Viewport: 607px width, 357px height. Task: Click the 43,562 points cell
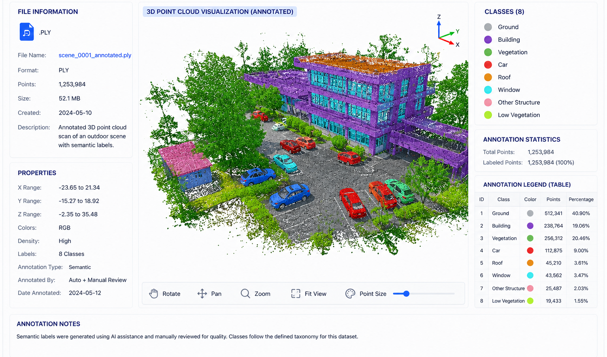tap(553, 275)
